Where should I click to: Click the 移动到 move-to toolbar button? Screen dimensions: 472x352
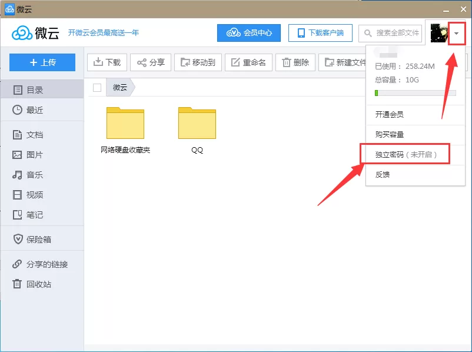point(198,62)
